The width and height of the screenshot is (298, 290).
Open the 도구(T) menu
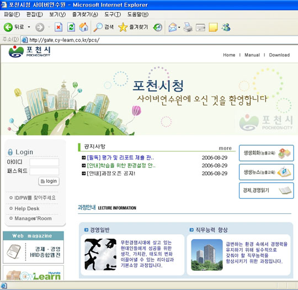113,14
